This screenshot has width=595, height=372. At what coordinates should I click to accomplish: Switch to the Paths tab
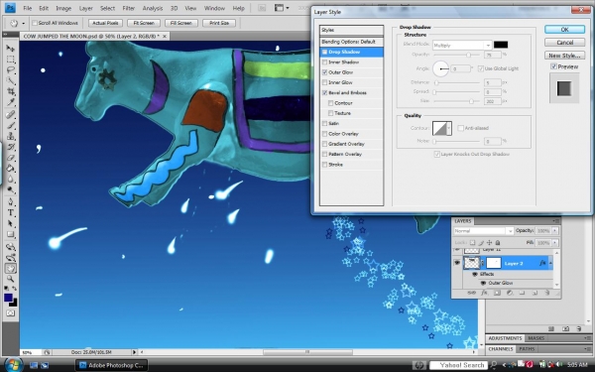coord(528,349)
